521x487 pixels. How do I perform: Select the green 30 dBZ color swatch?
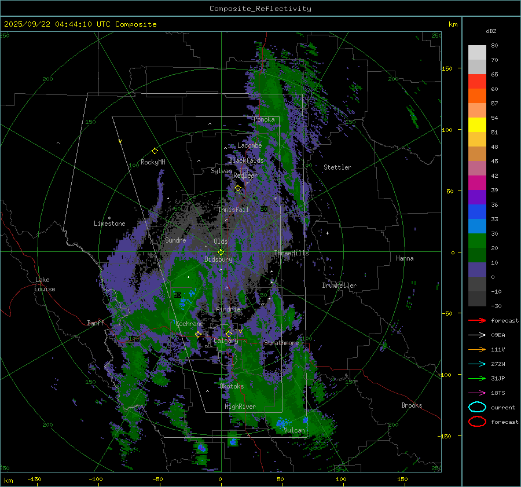pyautogui.click(x=477, y=240)
